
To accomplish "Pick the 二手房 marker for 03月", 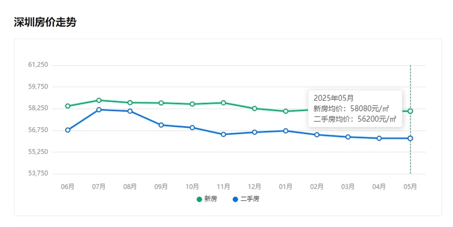I will click(348, 137).
